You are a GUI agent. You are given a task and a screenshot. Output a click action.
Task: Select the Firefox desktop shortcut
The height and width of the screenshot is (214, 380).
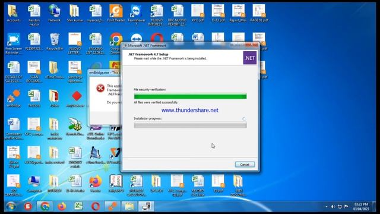(96, 184)
